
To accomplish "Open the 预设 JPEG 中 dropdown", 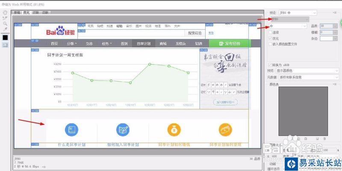I will [297, 13].
